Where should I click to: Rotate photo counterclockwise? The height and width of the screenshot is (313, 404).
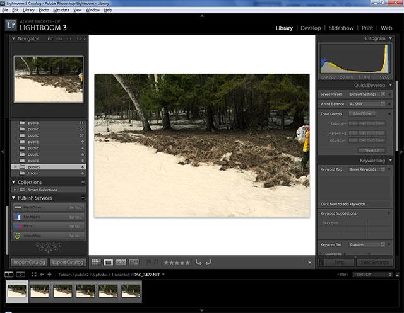(198, 263)
